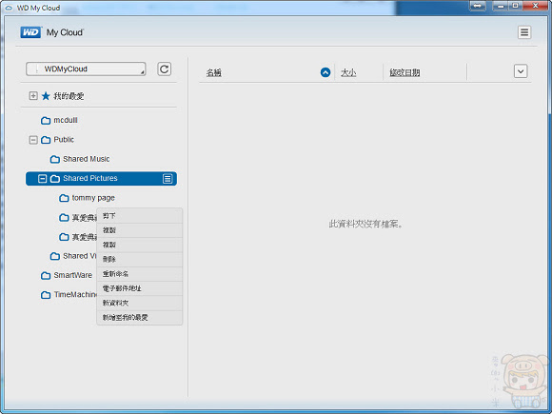552x414 pixels.
Task: Sort by the 名稱 name column
Action: 214,73
